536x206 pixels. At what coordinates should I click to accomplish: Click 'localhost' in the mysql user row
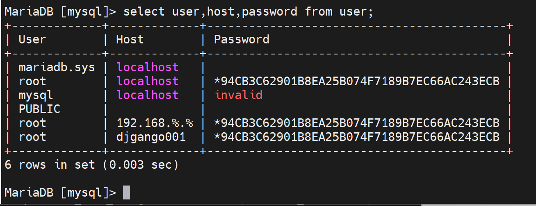148,95
